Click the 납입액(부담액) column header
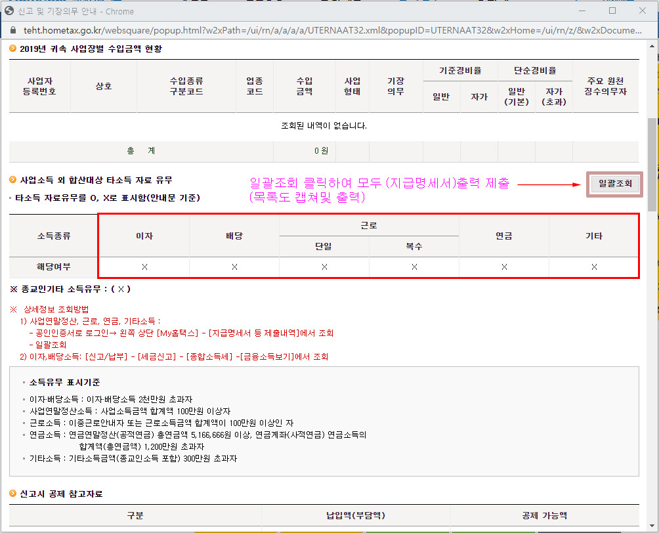Viewport: 659px width, 533px height. pyautogui.click(x=356, y=515)
